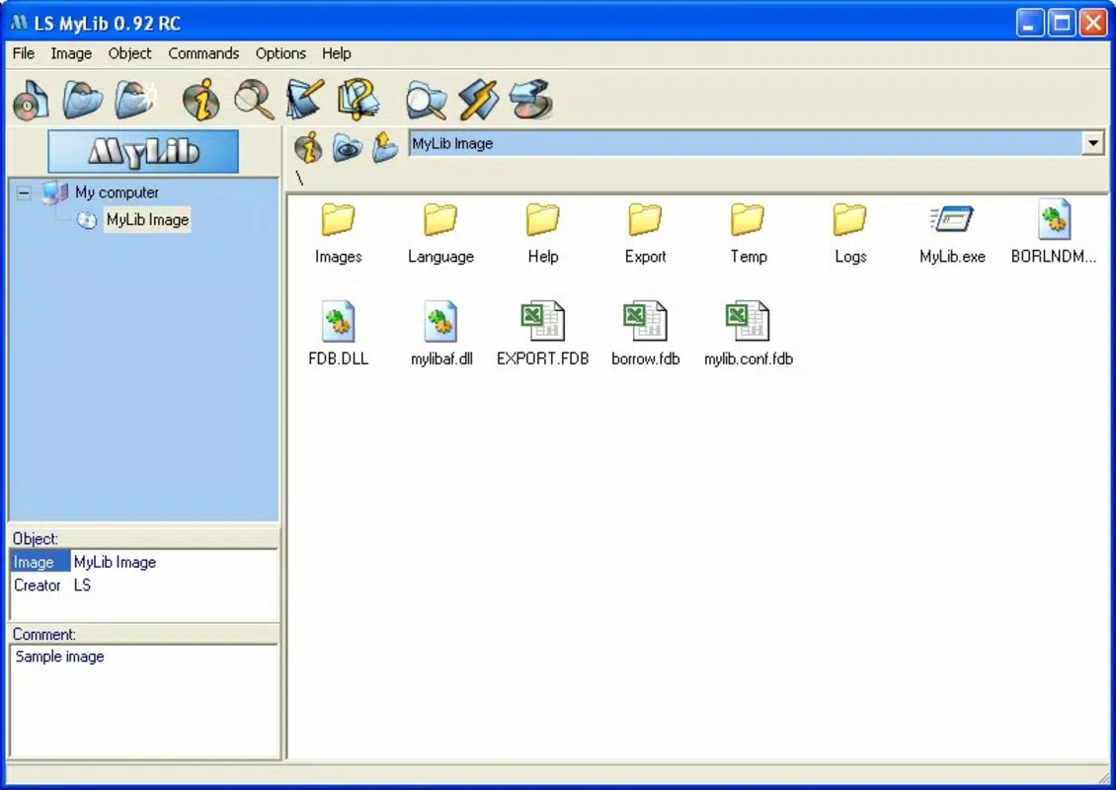The width and height of the screenshot is (1116, 790).
Task: Click the MyLib title bar app icon
Action: [19, 23]
